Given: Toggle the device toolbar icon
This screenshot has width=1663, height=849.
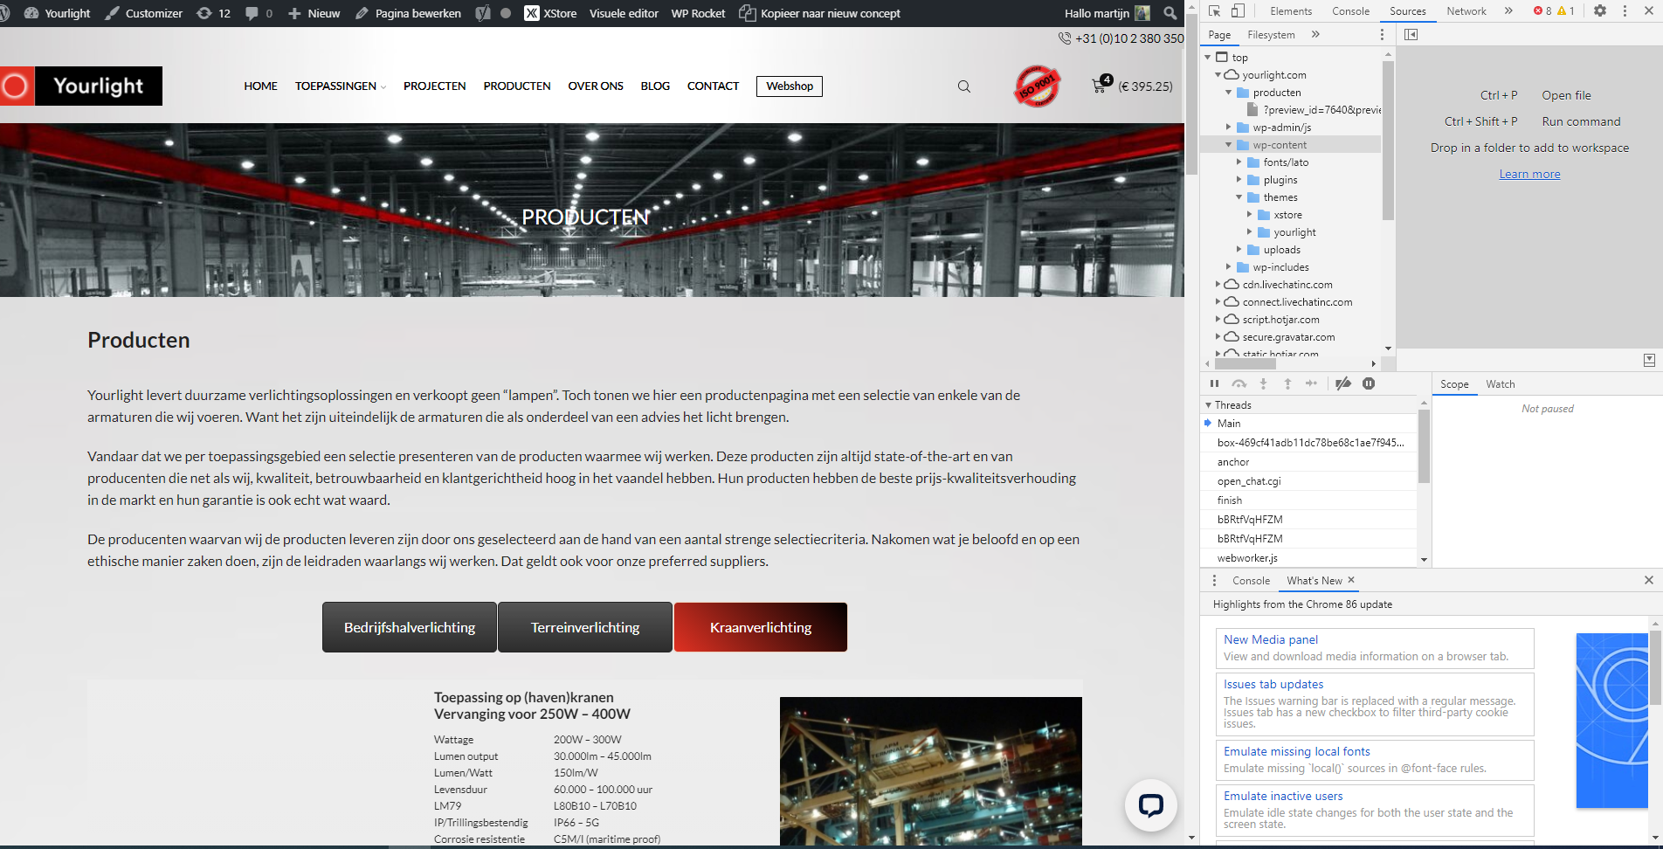Looking at the screenshot, I should (1238, 10).
